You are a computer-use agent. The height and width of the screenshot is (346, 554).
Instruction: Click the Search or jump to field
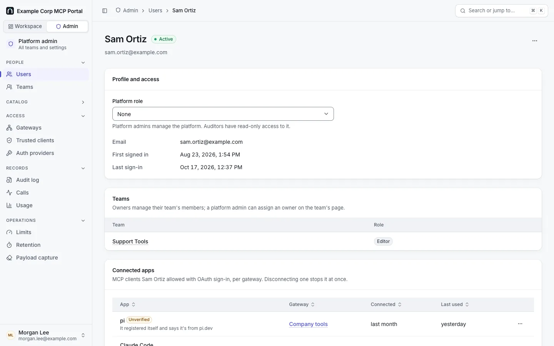(502, 11)
